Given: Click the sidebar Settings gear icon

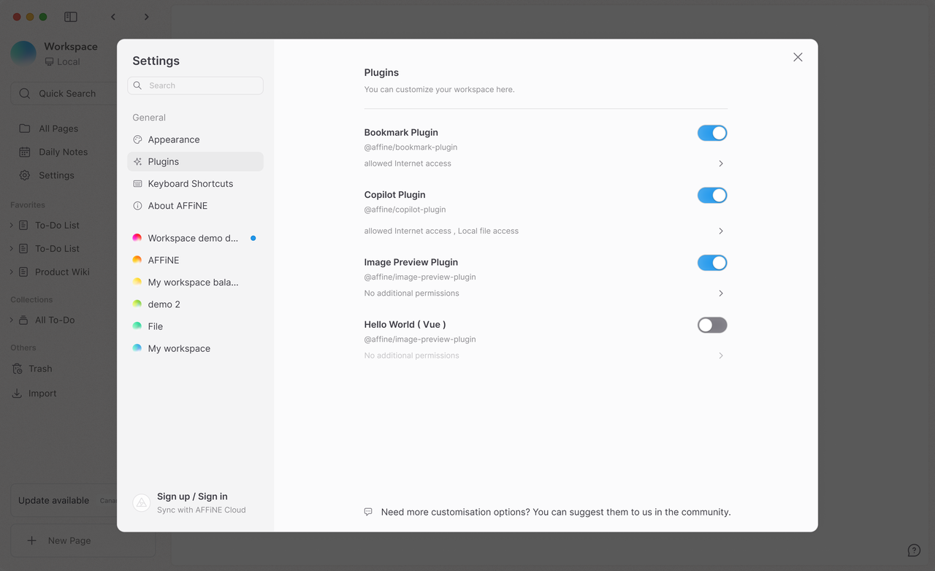Looking at the screenshot, I should (25, 175).
